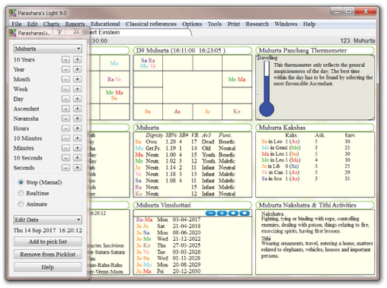Move Ascendant forward with plus button
This screenshot has height=288, width=387.
[78, 109]
